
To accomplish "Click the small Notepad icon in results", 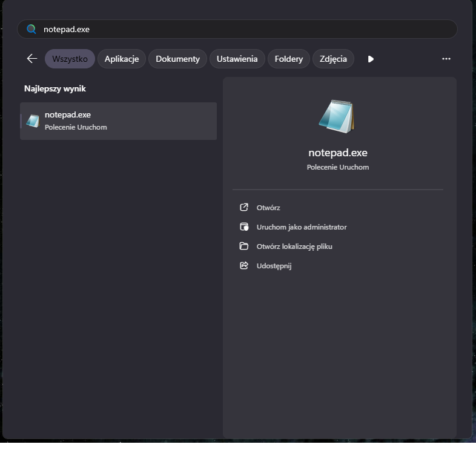I will [x=33, y=121].
